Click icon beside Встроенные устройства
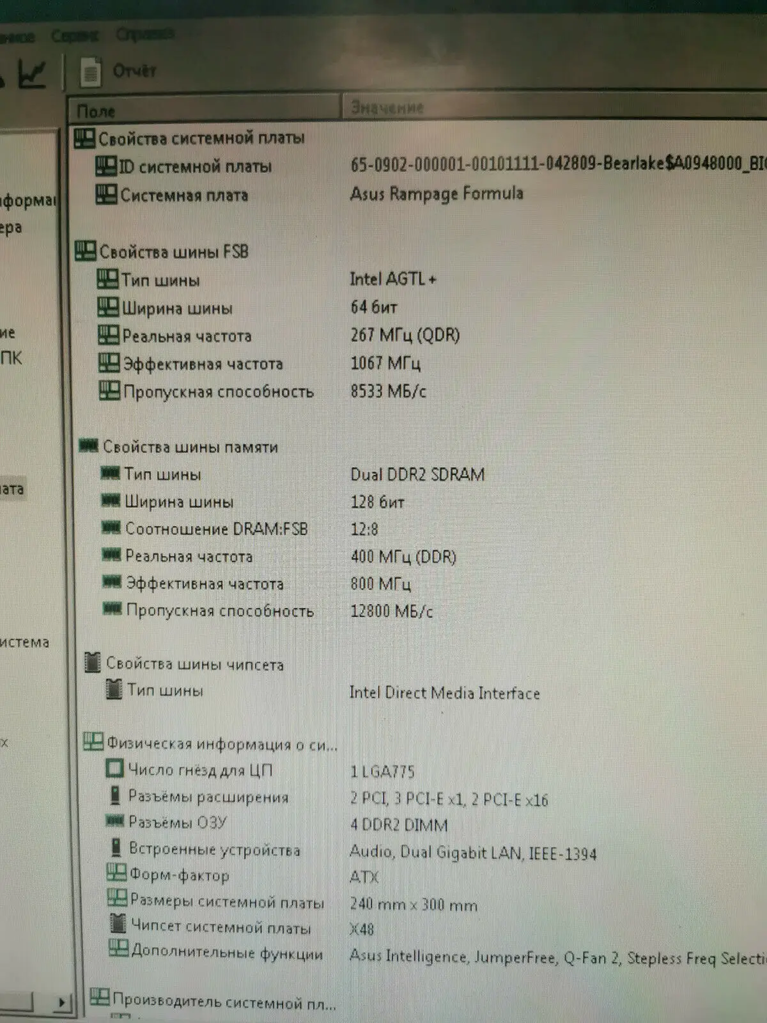The width and height of the screenshot is (767, 1023). [116, 848]
